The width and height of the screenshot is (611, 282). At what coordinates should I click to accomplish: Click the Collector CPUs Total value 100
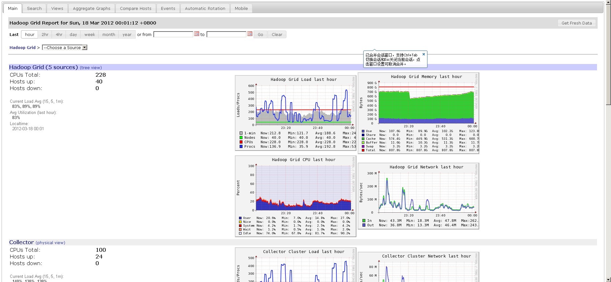click(101, 250)
